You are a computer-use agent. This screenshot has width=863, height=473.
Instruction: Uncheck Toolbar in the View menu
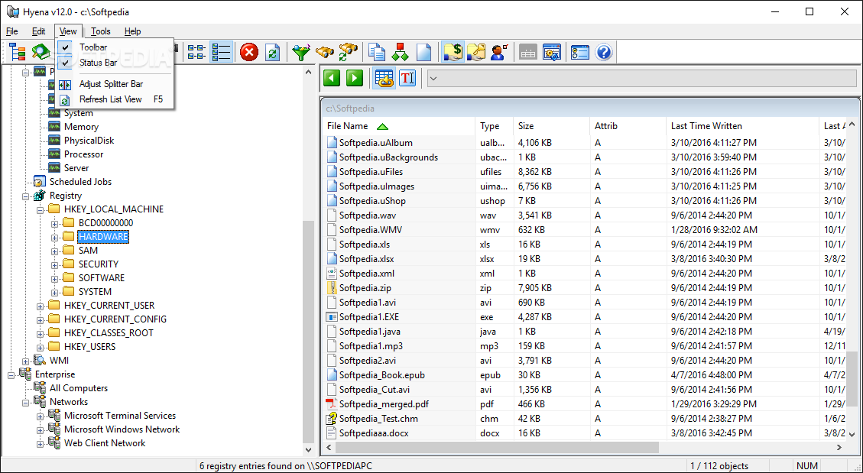(115, 47)
